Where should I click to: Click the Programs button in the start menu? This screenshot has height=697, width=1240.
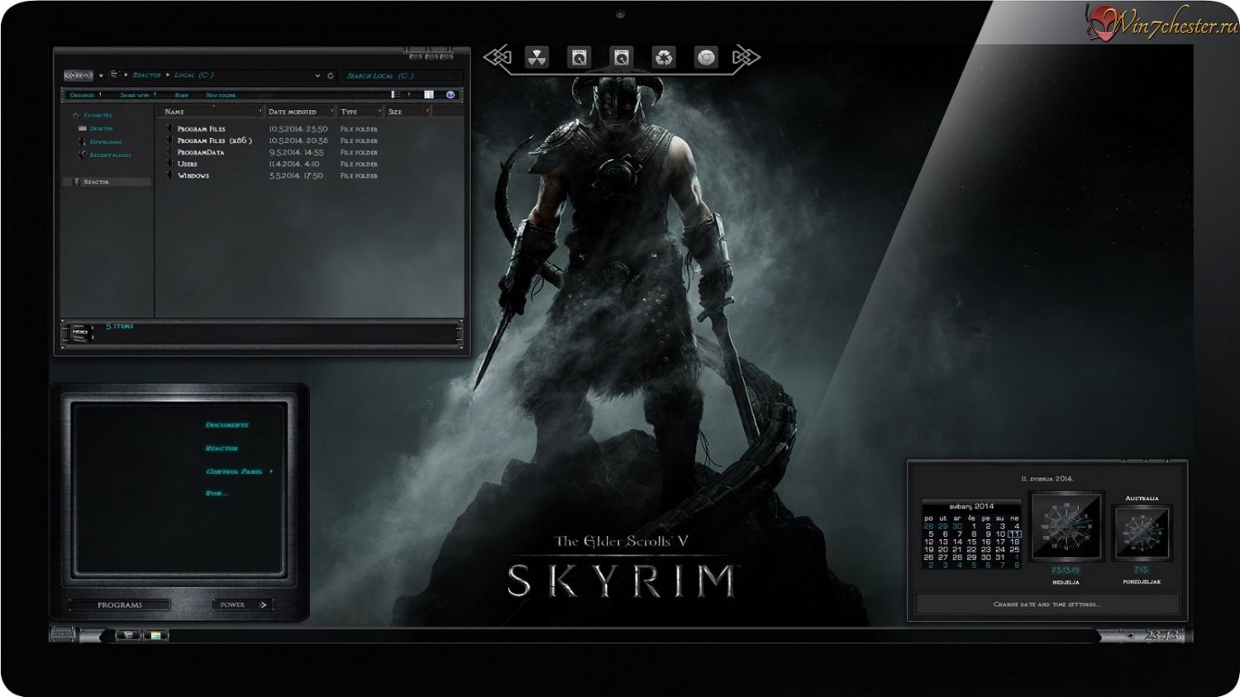coord(120,605)
